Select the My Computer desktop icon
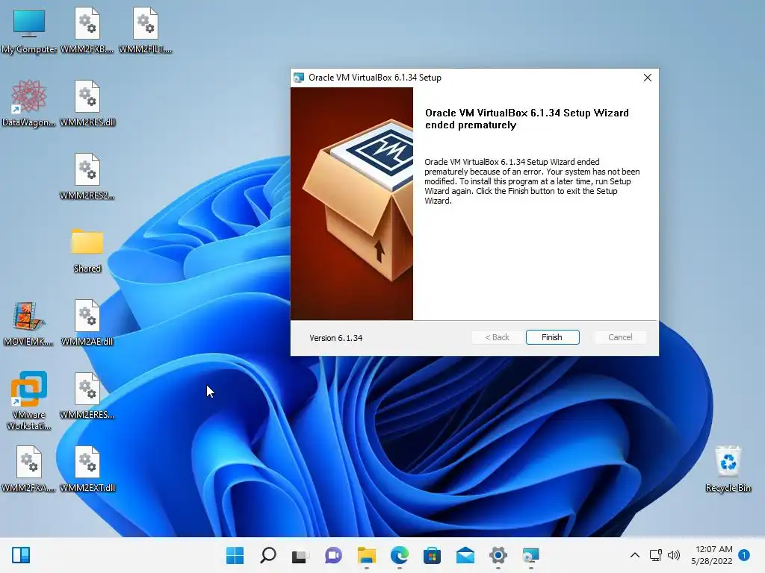The width and height of the screenshot is (765, 573). click(29, 31)
